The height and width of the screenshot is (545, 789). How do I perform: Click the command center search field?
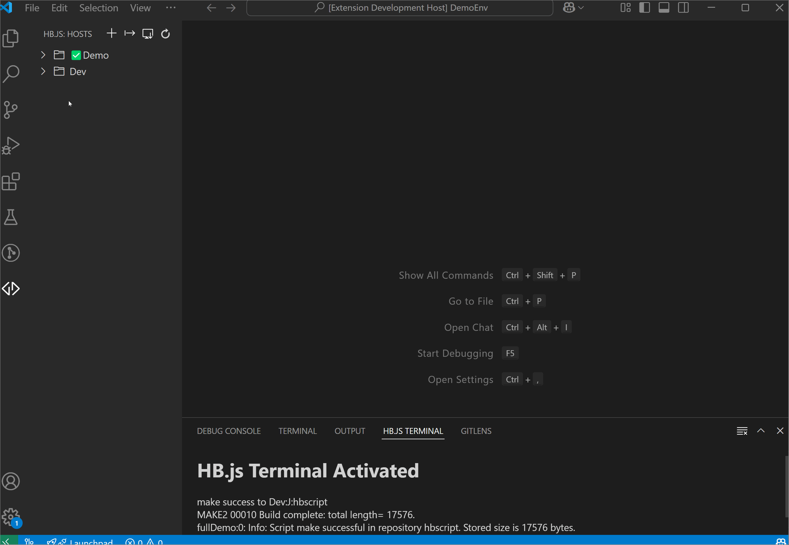[x=399, y=7]
